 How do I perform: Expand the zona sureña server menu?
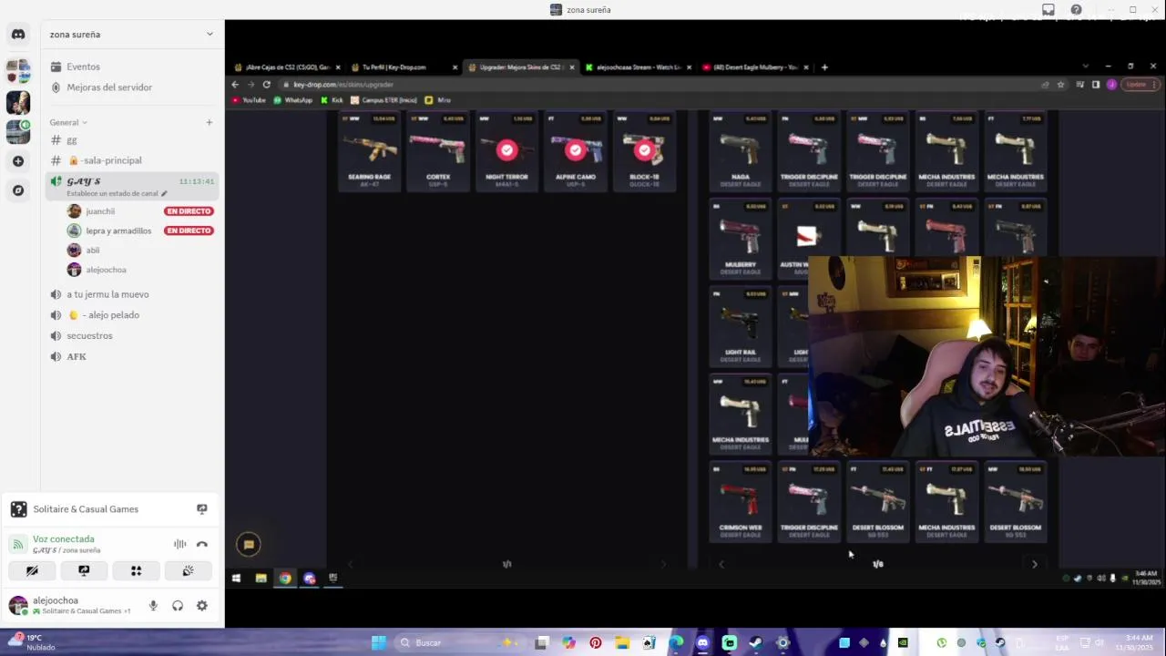click(132, 35)
